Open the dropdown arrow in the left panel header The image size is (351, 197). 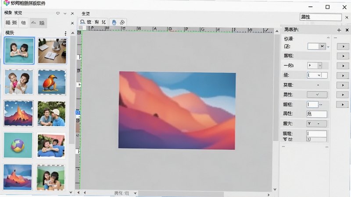(x=65, y=14)
